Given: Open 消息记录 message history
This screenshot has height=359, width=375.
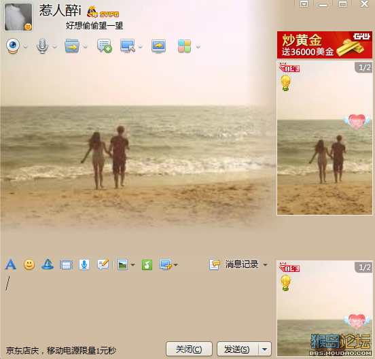Looking at the screenshot, I should tap(242, 264).
